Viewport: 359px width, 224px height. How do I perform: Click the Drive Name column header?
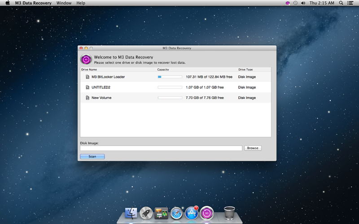89,69
